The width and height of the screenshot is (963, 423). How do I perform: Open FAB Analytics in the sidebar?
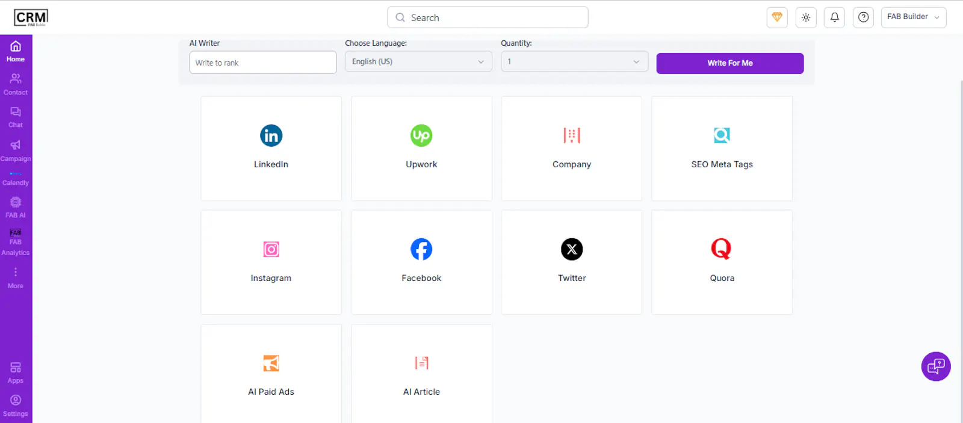point(16,242)
